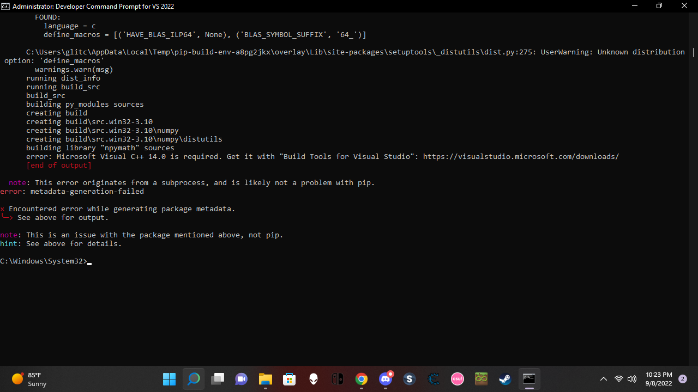The image size is (698, 392).
Task: Click 'note: This is an issue with the package' line
Action: tap(142, 235)
